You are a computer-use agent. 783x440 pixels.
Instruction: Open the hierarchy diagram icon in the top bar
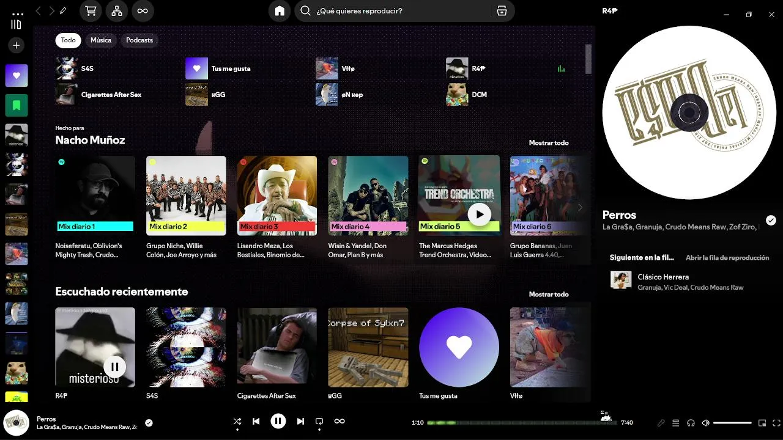(117, 11)
